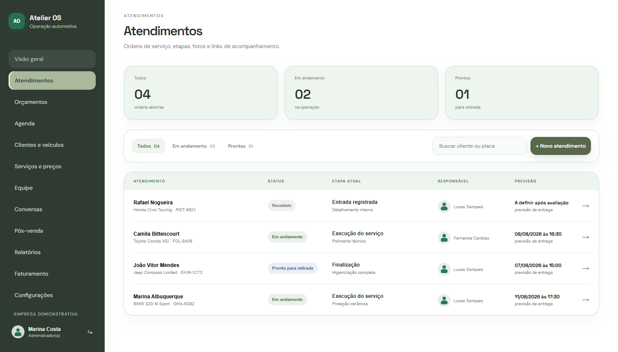Open the Faturamento page
Viewport: 618px width, 352px height.
pyautogui.click(x=52, y=273)
